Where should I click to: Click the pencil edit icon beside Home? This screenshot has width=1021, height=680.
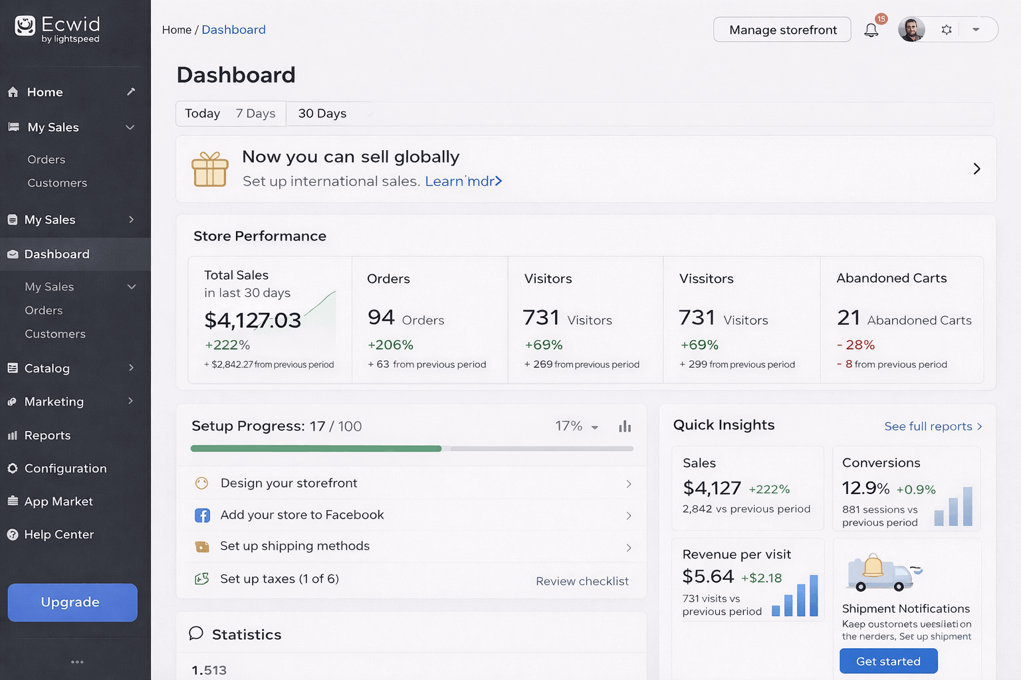(131, 92)
